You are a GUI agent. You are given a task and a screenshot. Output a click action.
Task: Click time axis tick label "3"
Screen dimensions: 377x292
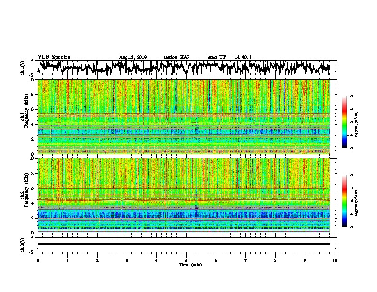pos(127,261)
